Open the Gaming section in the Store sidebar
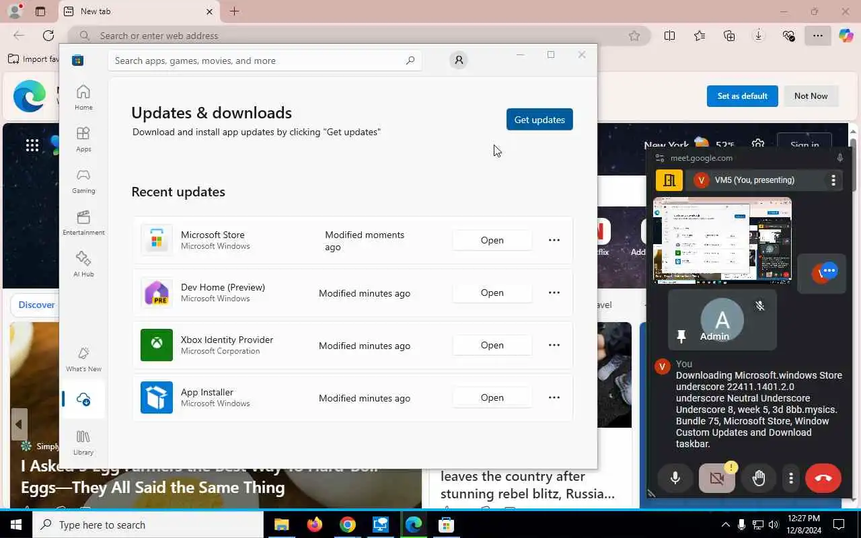861x538 pixels. click(x=83, y=181)
